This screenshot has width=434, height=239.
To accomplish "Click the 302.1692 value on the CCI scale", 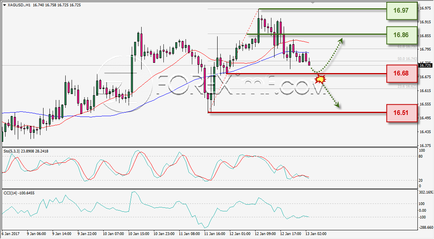I will click(x=426, y=192).
